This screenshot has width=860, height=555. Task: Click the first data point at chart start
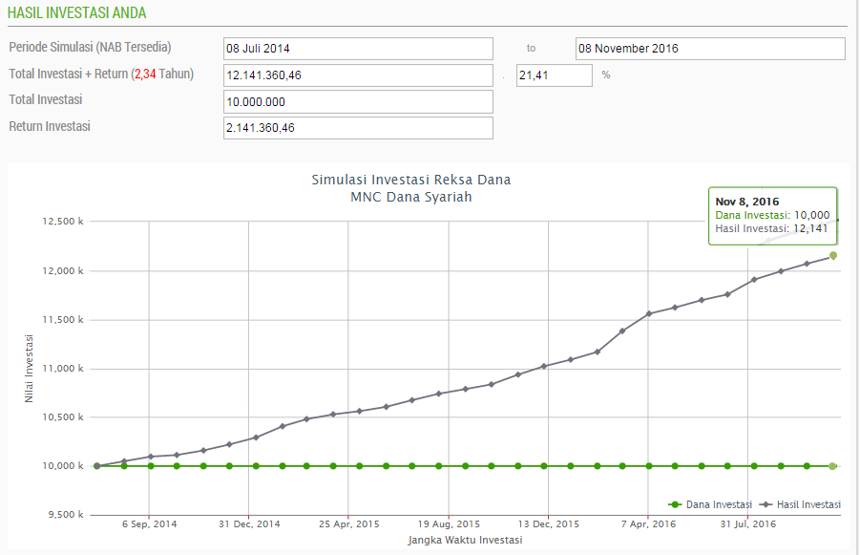97,466
